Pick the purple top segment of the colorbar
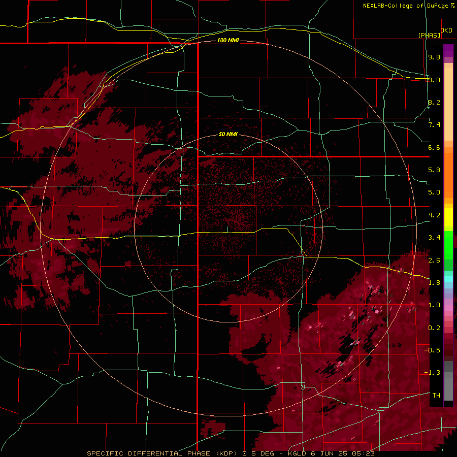 pyautogui.click(x=448, y=51)
